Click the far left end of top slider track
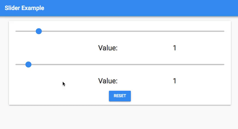Image resolution: width=238 pixels, height=129 pixels. (x=16, y=31)
